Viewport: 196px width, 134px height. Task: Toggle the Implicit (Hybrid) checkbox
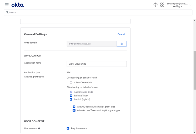71,100
